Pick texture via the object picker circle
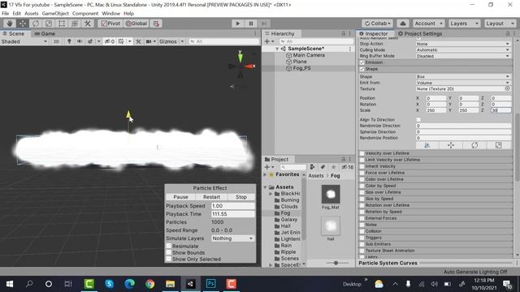The width and height of the screenshot is (520, 292). click(507, 88)
